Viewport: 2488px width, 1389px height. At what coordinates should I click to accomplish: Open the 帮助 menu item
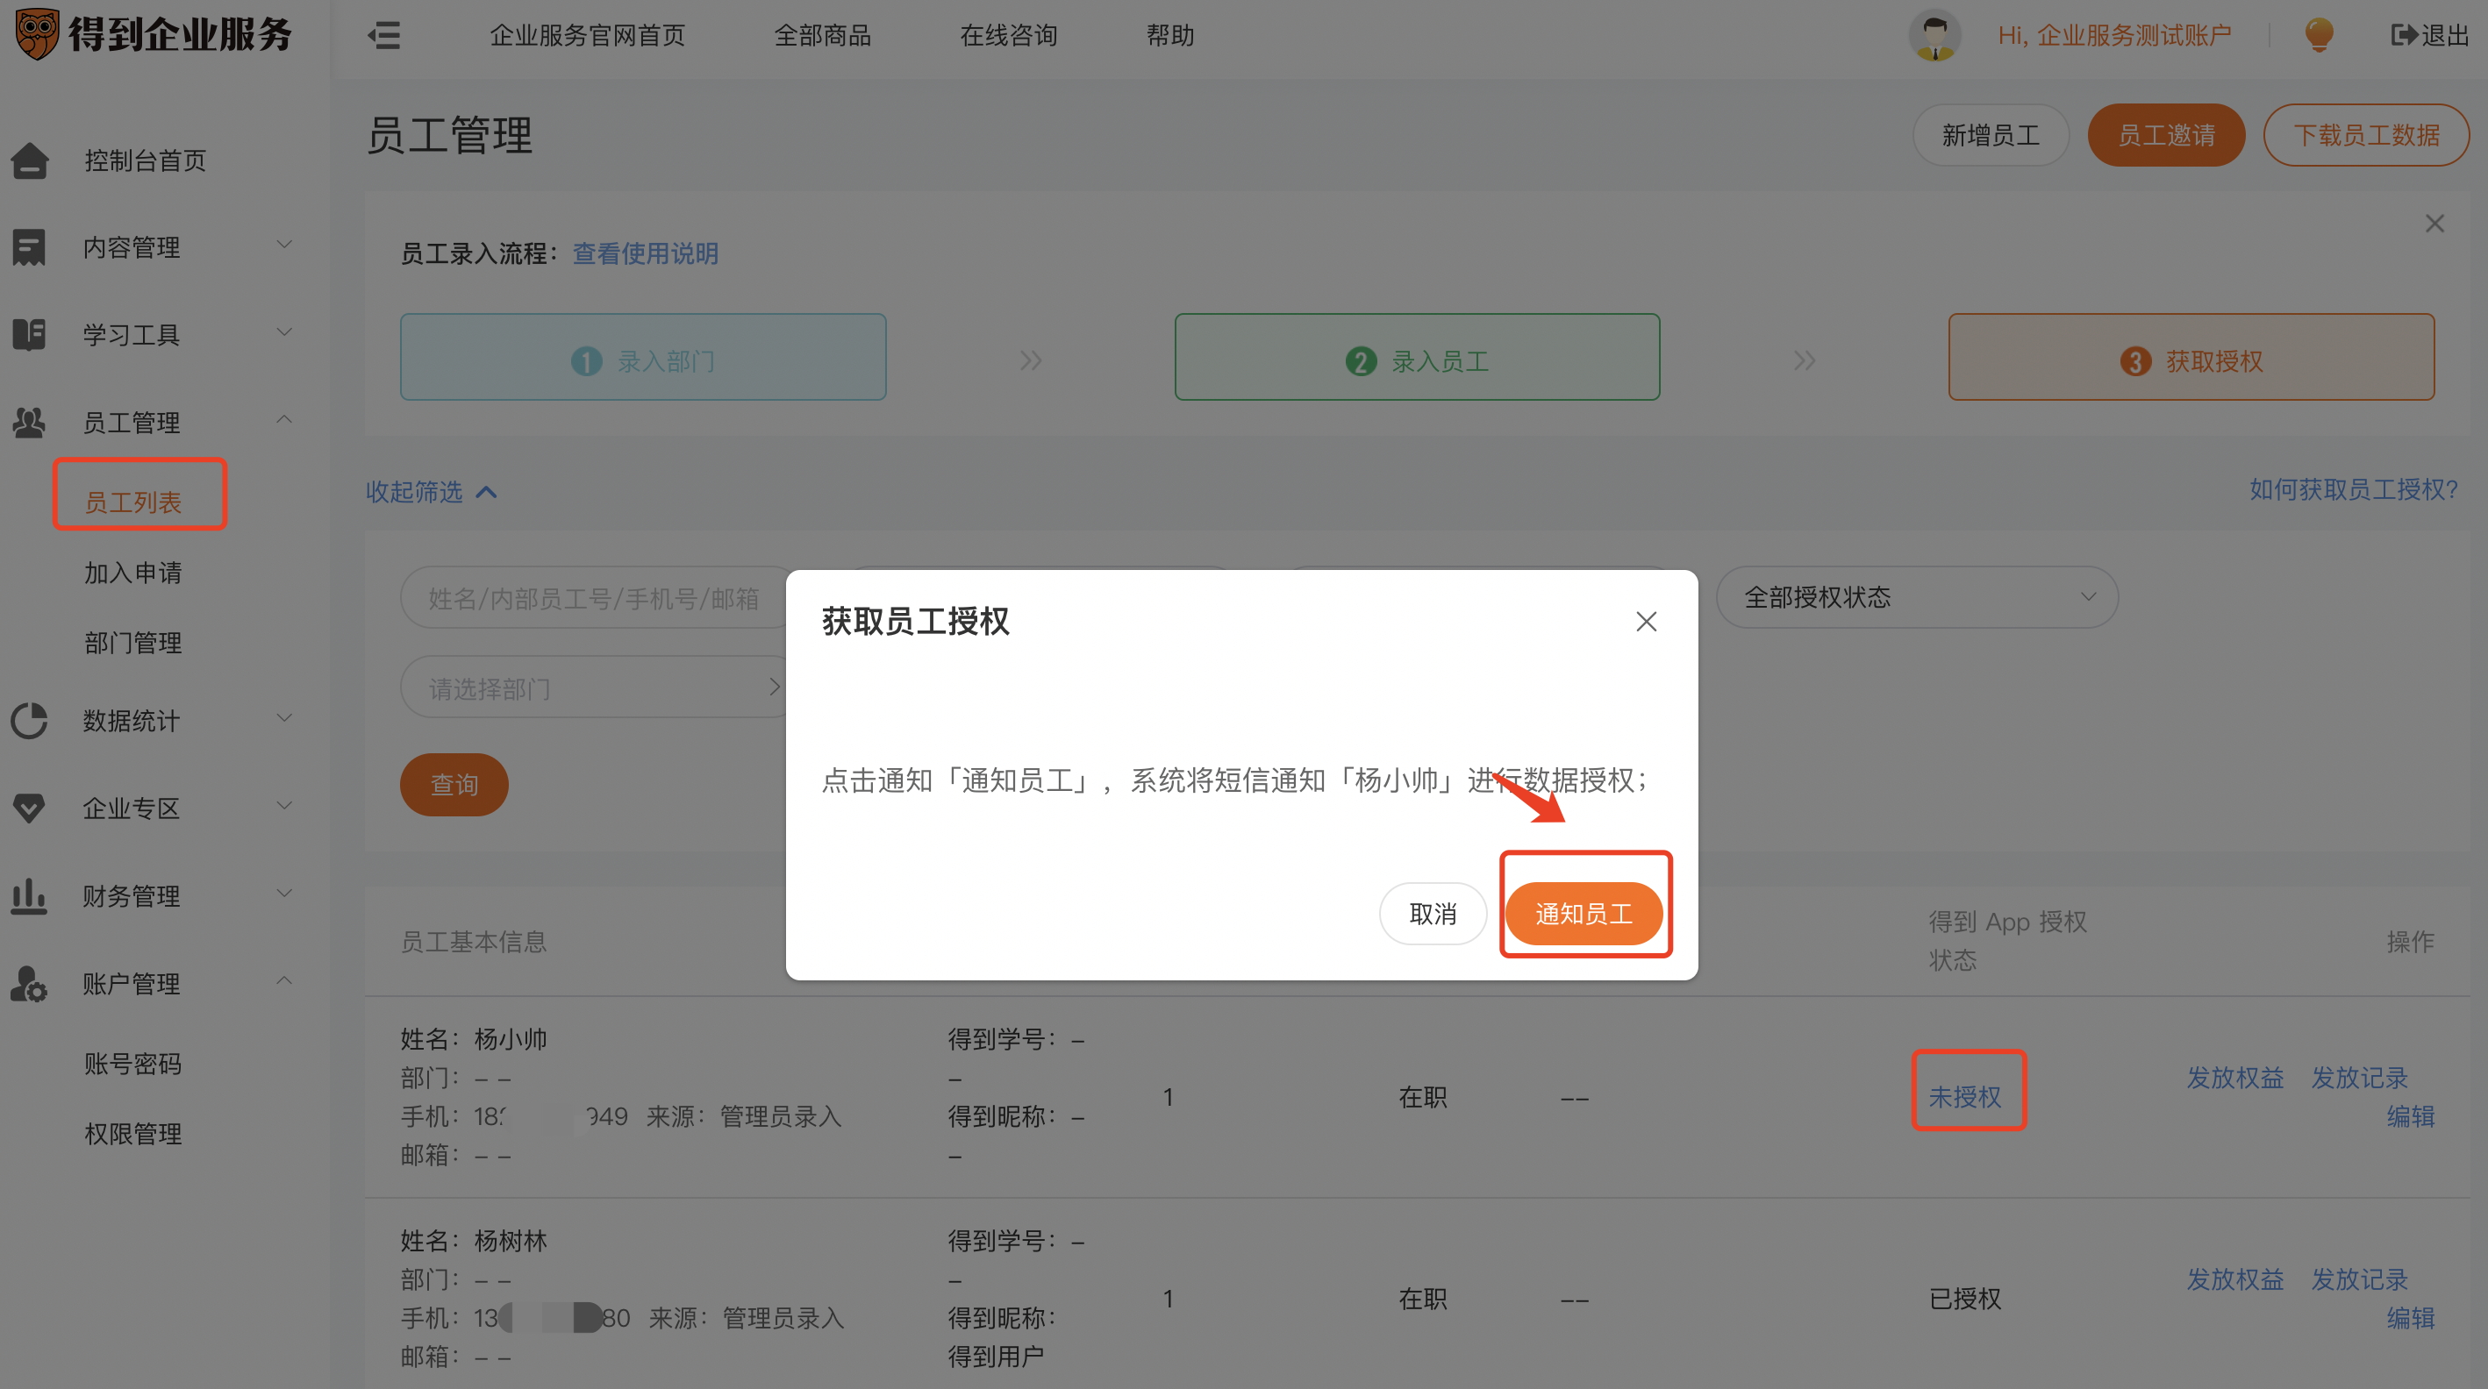pyautogui.click(x=1170, y=35)
